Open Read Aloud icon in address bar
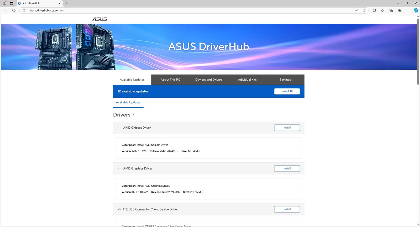The image size is (420, 227). (356, 10)
